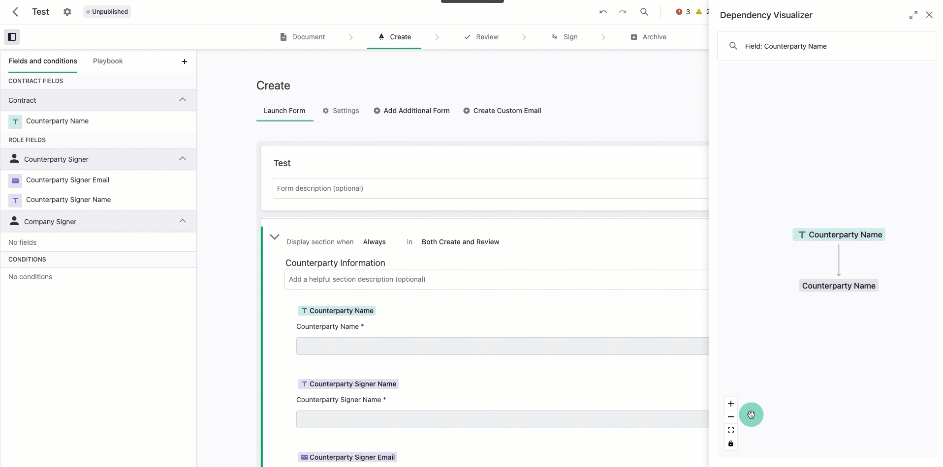Open the Always display condition dropdown
943x467 pixels.
tap(375, 241)
